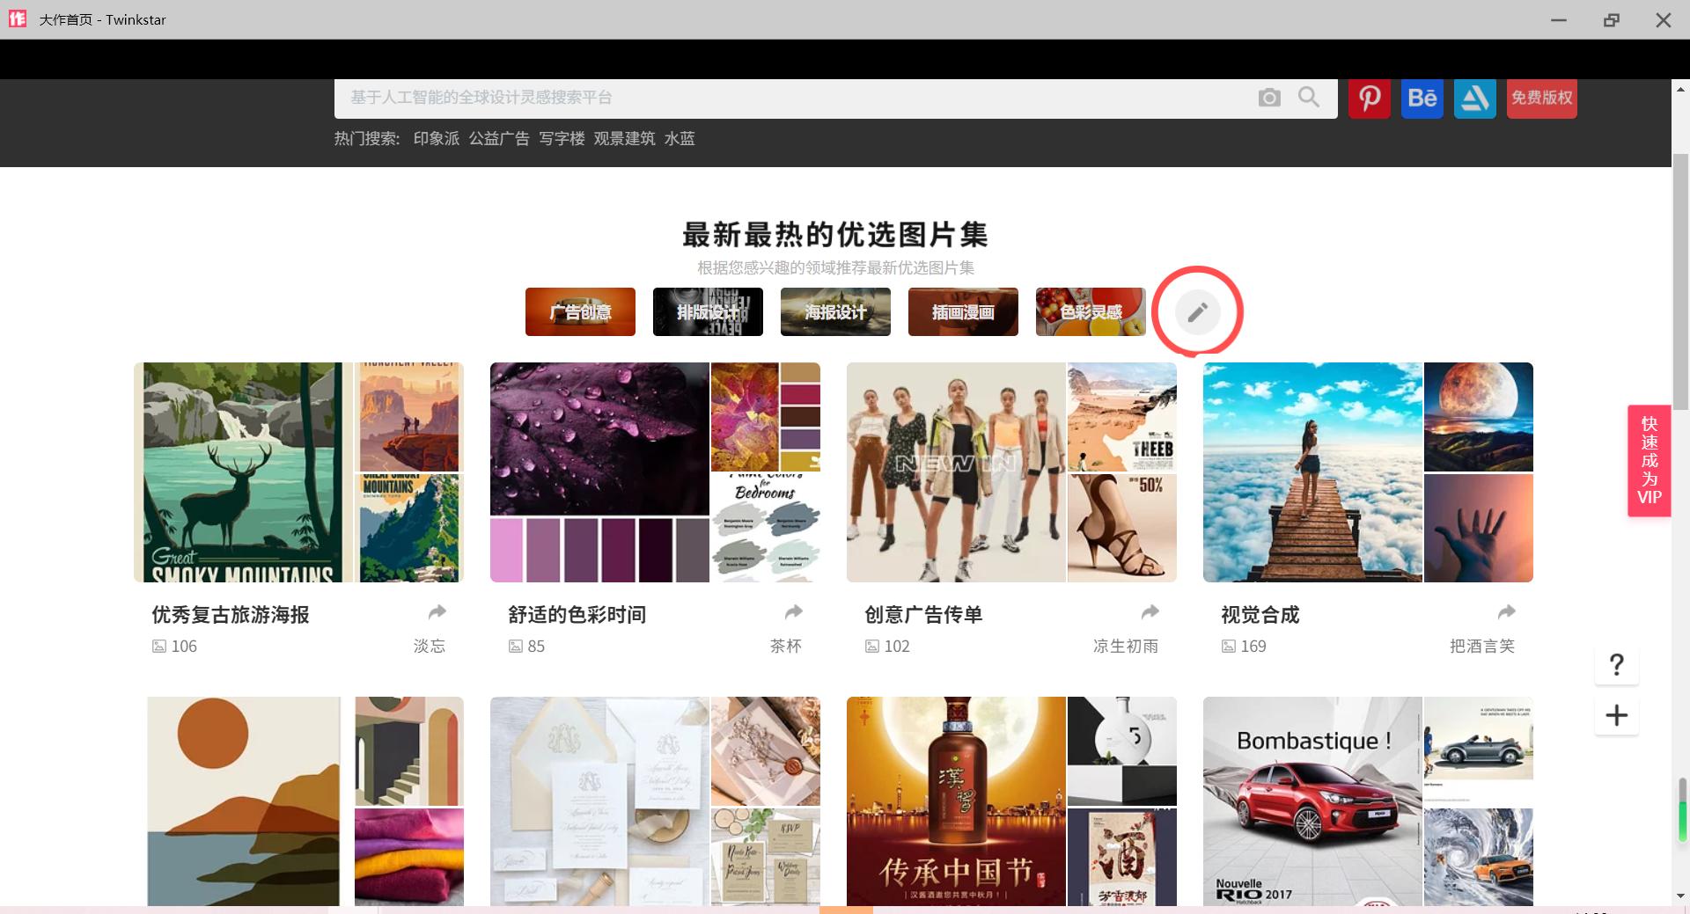Open the 视觉合成 collection title

[x=1260, y=615]
